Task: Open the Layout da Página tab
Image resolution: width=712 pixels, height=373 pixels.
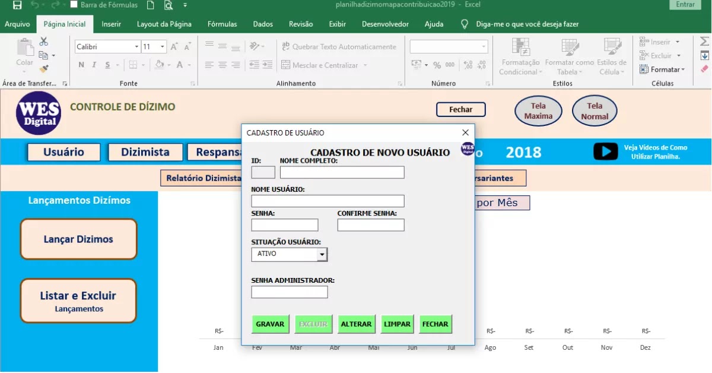Action: [x=164, y=24]
